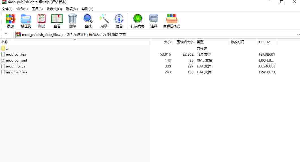Click the packed size 138
The image size is (300, 162).
pos(190,72)
